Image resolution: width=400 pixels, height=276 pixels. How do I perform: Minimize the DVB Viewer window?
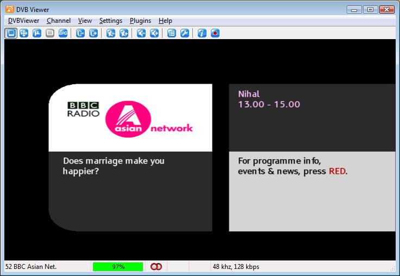[354, 10]
